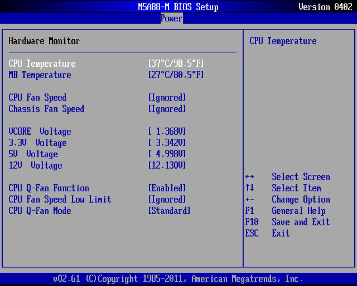
Task: Select the CPU Fan Speed label
Action: click(38, 98)
